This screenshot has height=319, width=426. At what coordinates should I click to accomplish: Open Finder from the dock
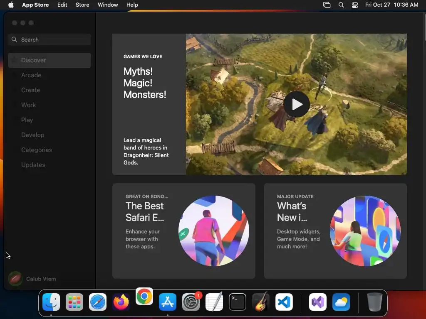coord(51,302)
